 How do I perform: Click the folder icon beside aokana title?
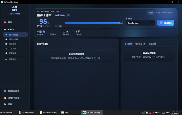point(68,15)
